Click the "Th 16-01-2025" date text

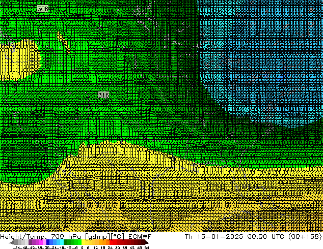click(214, 236)
